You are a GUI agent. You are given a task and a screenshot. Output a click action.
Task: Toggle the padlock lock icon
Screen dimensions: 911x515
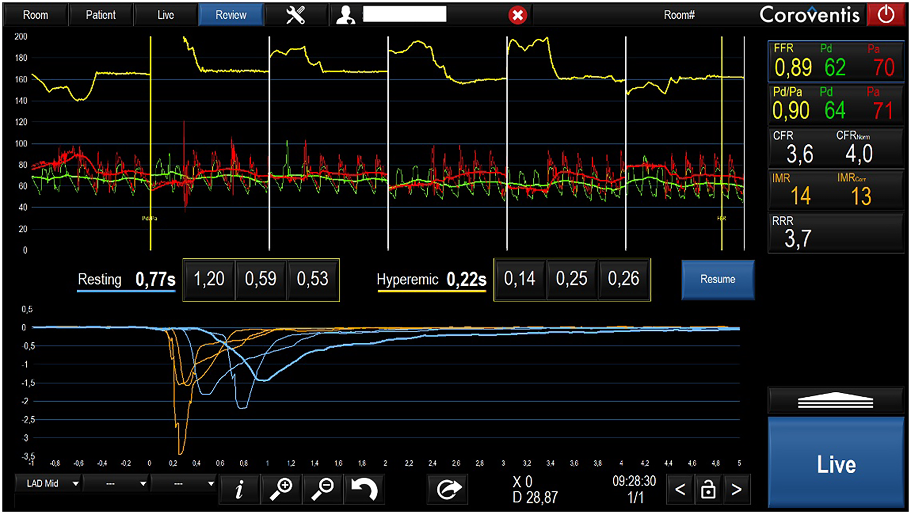pos(708,490)
